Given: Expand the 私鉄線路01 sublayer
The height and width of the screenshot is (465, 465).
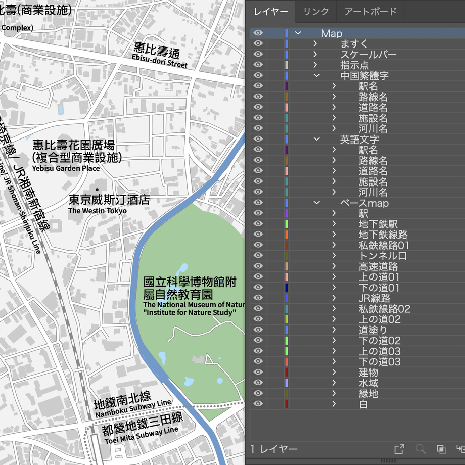Looking at the screenshot, I should tap(334, 245).
